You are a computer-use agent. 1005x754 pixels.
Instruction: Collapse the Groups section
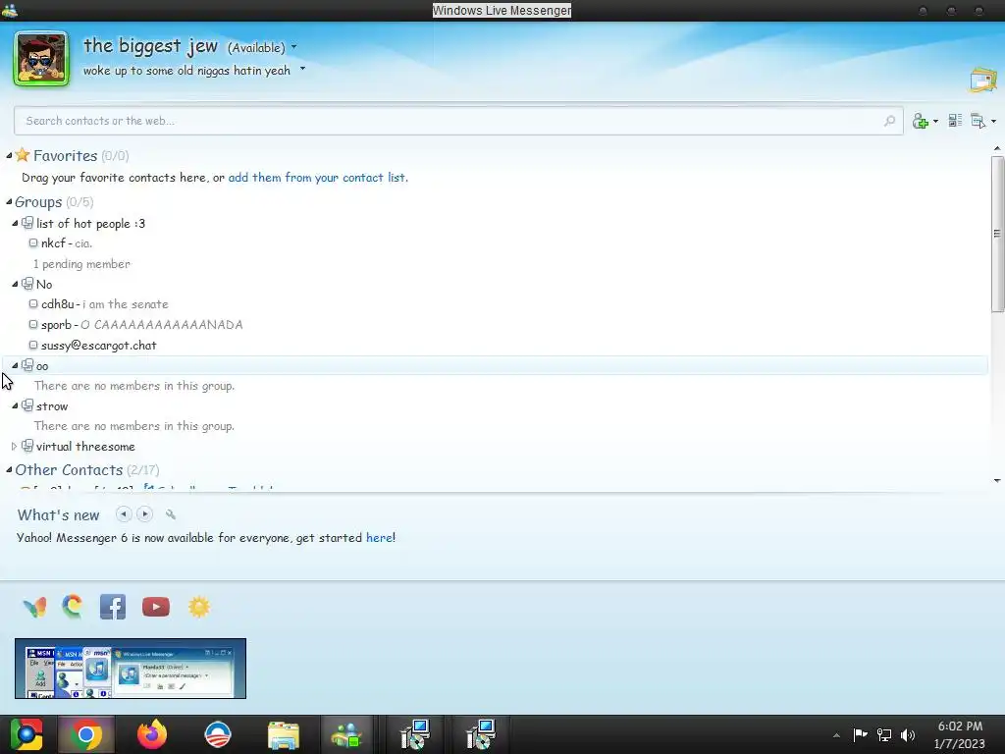coord(9,201)
